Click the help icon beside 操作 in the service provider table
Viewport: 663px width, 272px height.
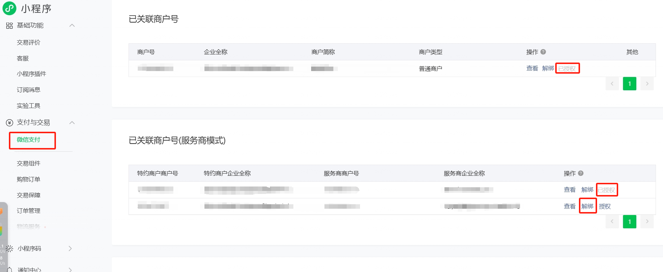pyautogui.click(x=580, y=173)
